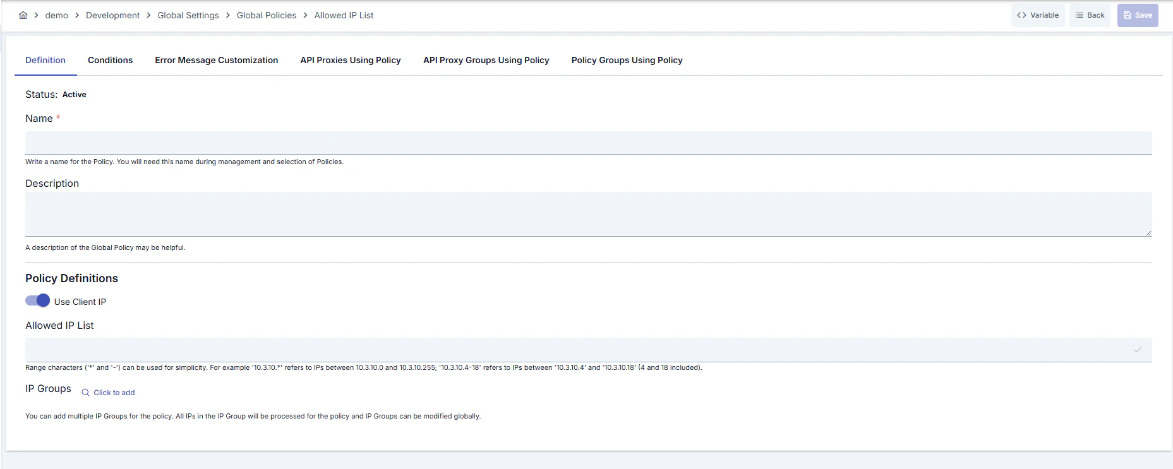Open the Variable button
1173x469 pixels.
click(x=1038, y=15)
